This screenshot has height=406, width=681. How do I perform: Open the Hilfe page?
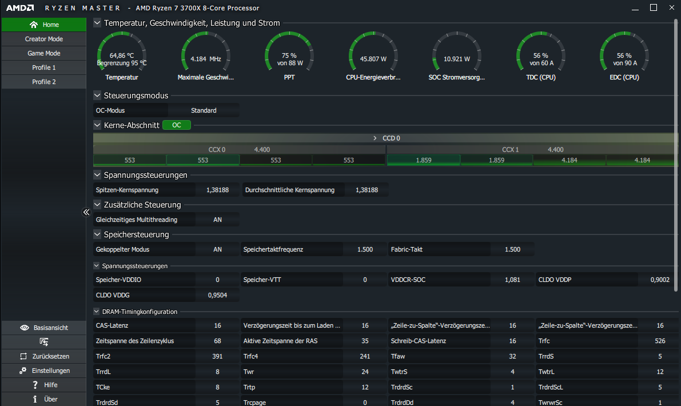(x=44, y=385)
